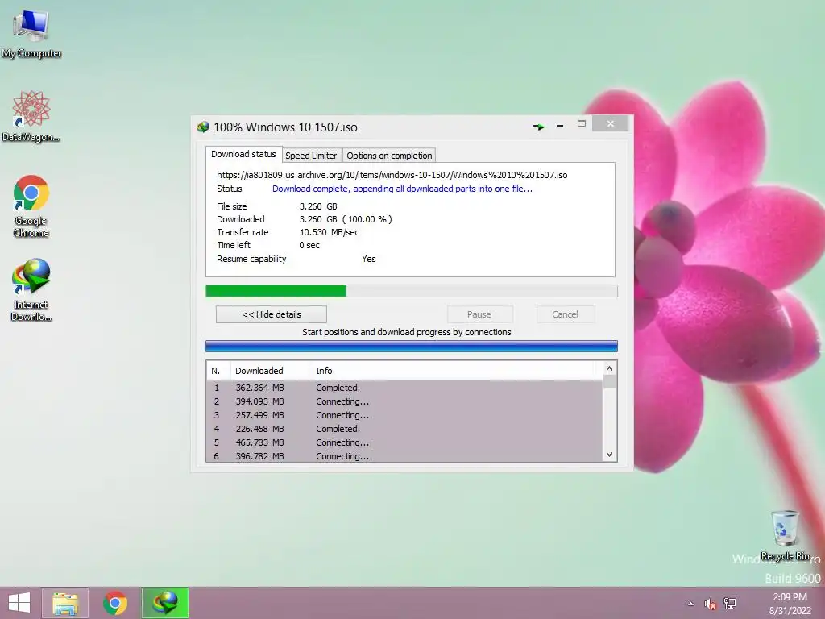The height and width of the screenshot is (619, 825).
Task: Click the Resume capability value Yes
Action: coord(369,259)
